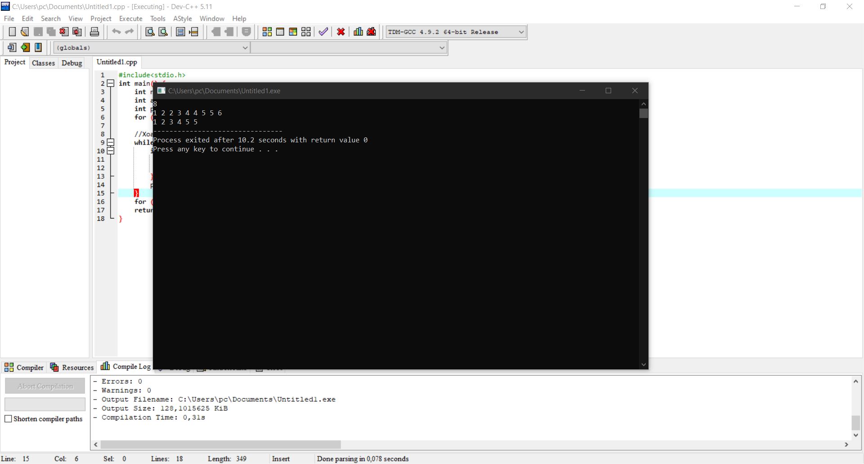Collapse the main function fold on line 2
The height and width of the screenshot is (464, 864).
pyautogui.click(x=110, y=83)
